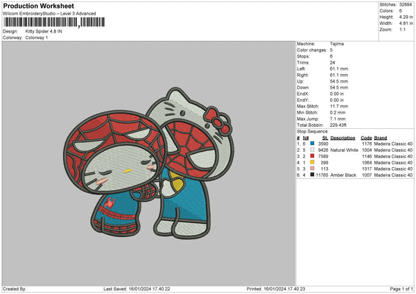This screenshot has width=416, height=294.
Task: Click the 'Created By:' footer label
Action: click(15, 288)
